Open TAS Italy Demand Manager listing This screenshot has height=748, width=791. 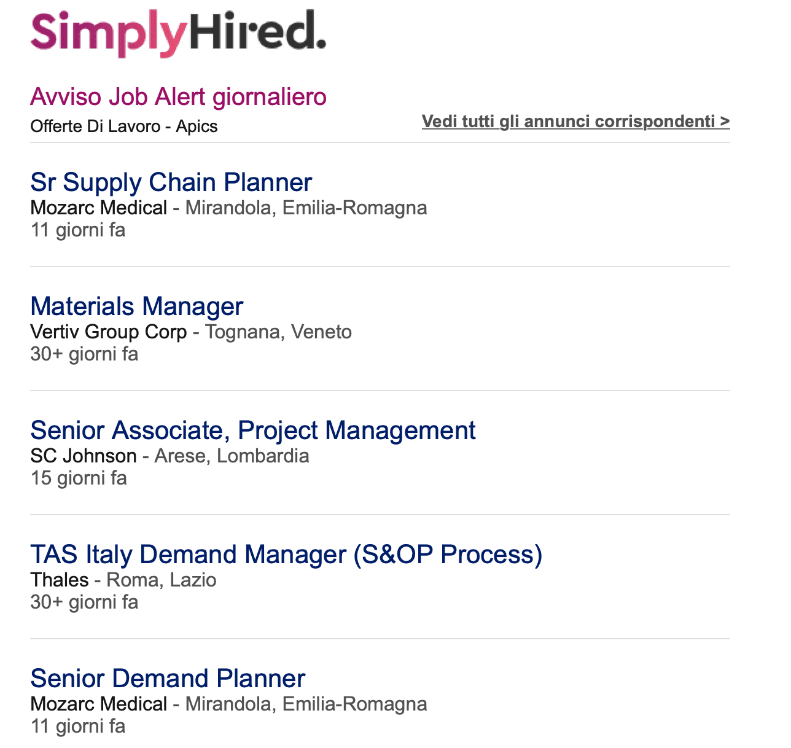click(x=286, y=555)
